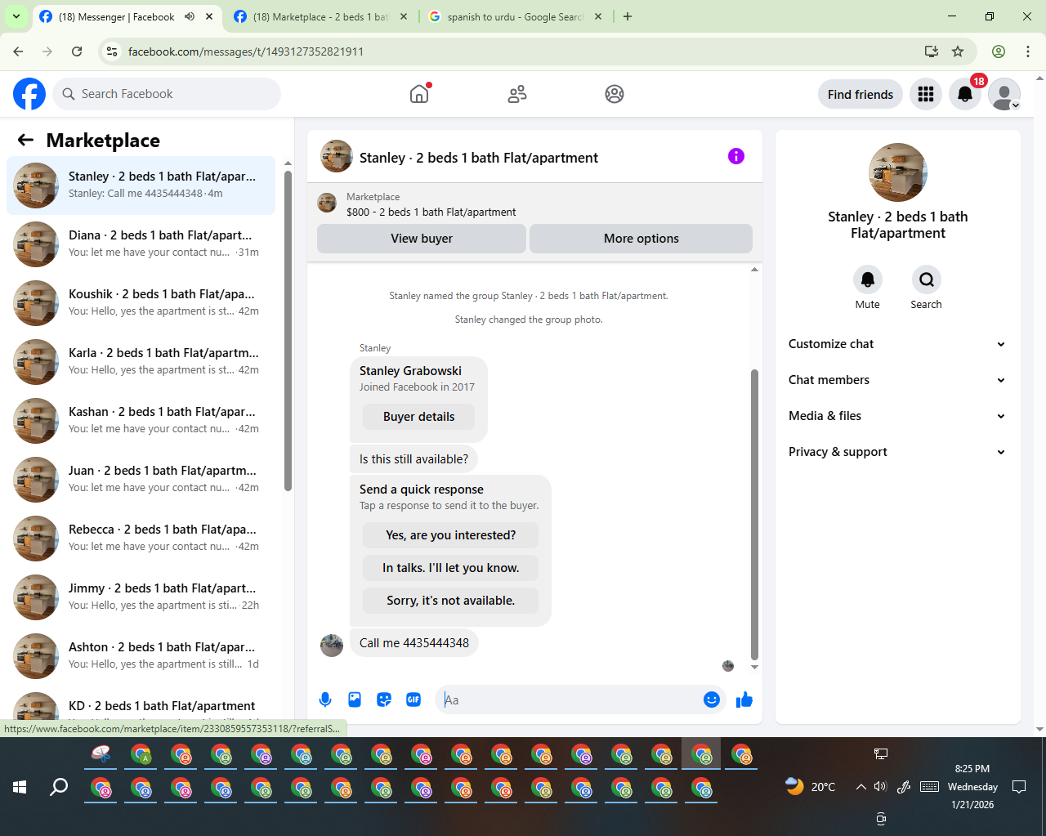Viewport: 1046px width, 836px height.
Task: Search within the conversation
Action: click(927, 279)
